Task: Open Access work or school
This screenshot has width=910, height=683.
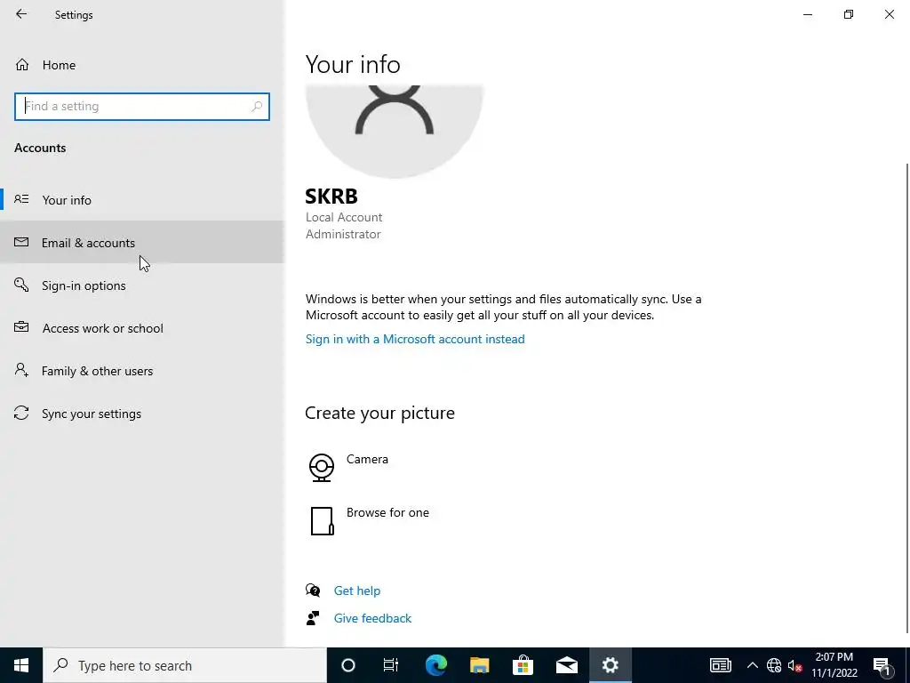Action: pyautogui.click(x=141, y=328)
